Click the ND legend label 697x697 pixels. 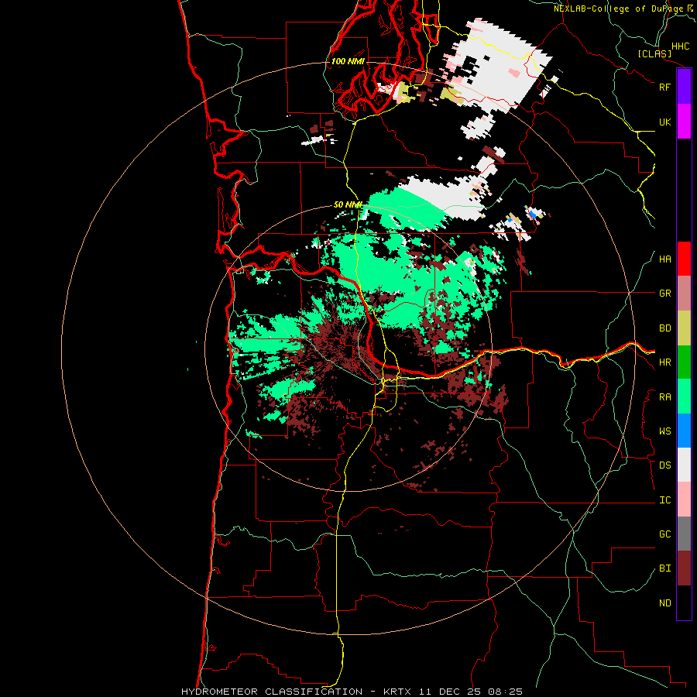coord(664,603)
